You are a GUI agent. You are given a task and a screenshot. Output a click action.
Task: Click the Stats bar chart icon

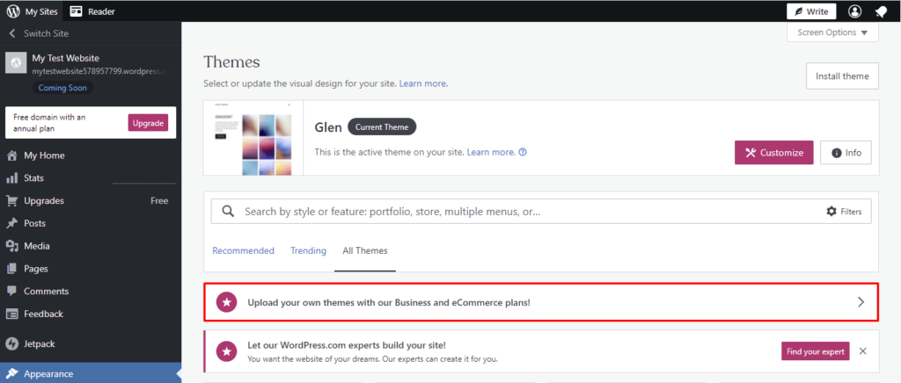point(12,178)
